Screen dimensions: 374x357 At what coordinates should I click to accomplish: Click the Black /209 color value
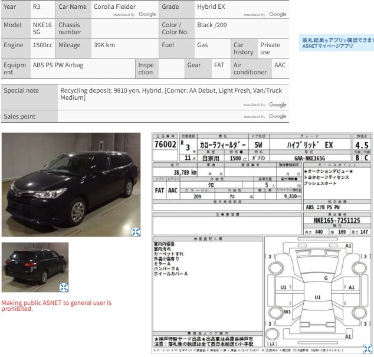[212, 25]
